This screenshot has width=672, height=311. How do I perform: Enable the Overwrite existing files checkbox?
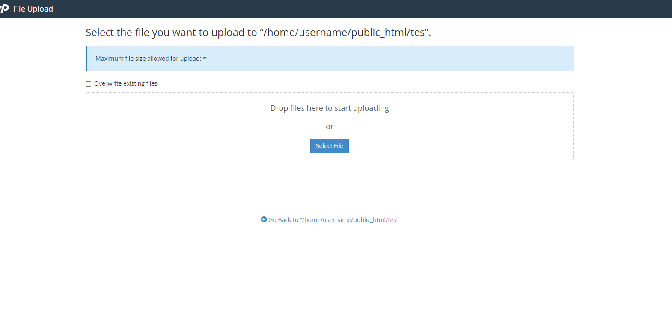[88, 84]
